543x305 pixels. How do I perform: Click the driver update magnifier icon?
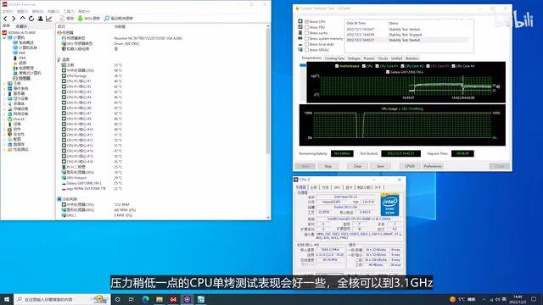click(x=107, y=19)
